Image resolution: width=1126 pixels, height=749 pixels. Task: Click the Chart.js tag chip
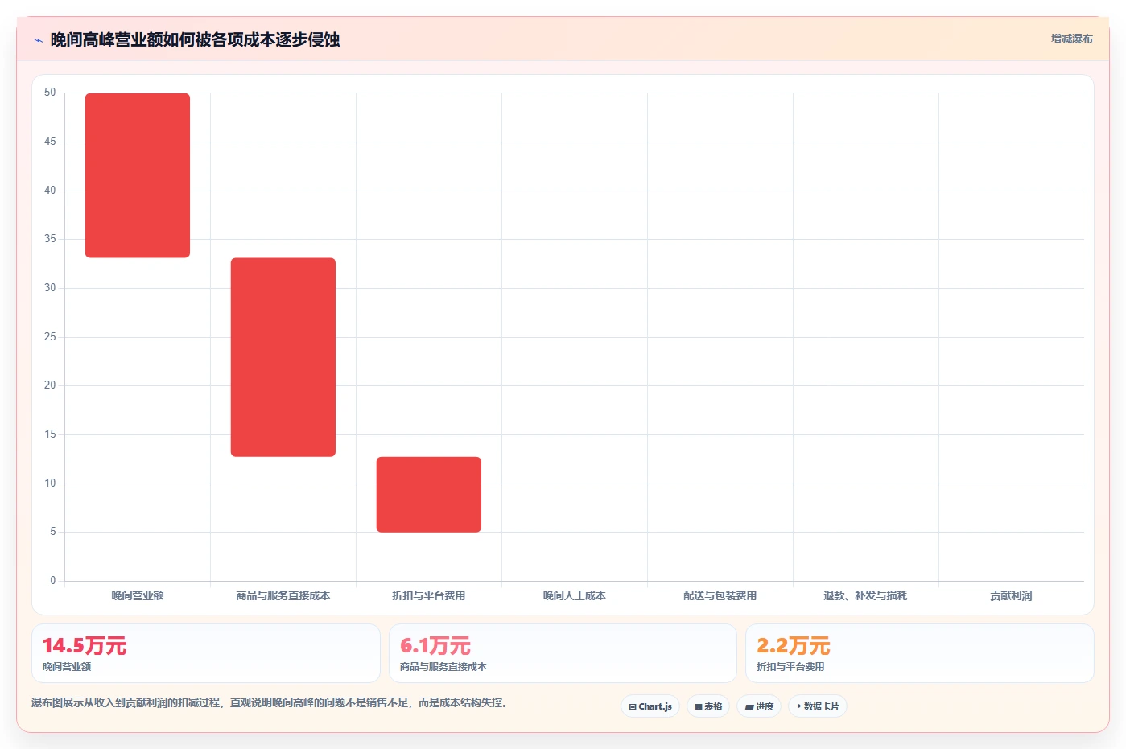[x=650, y=706]
